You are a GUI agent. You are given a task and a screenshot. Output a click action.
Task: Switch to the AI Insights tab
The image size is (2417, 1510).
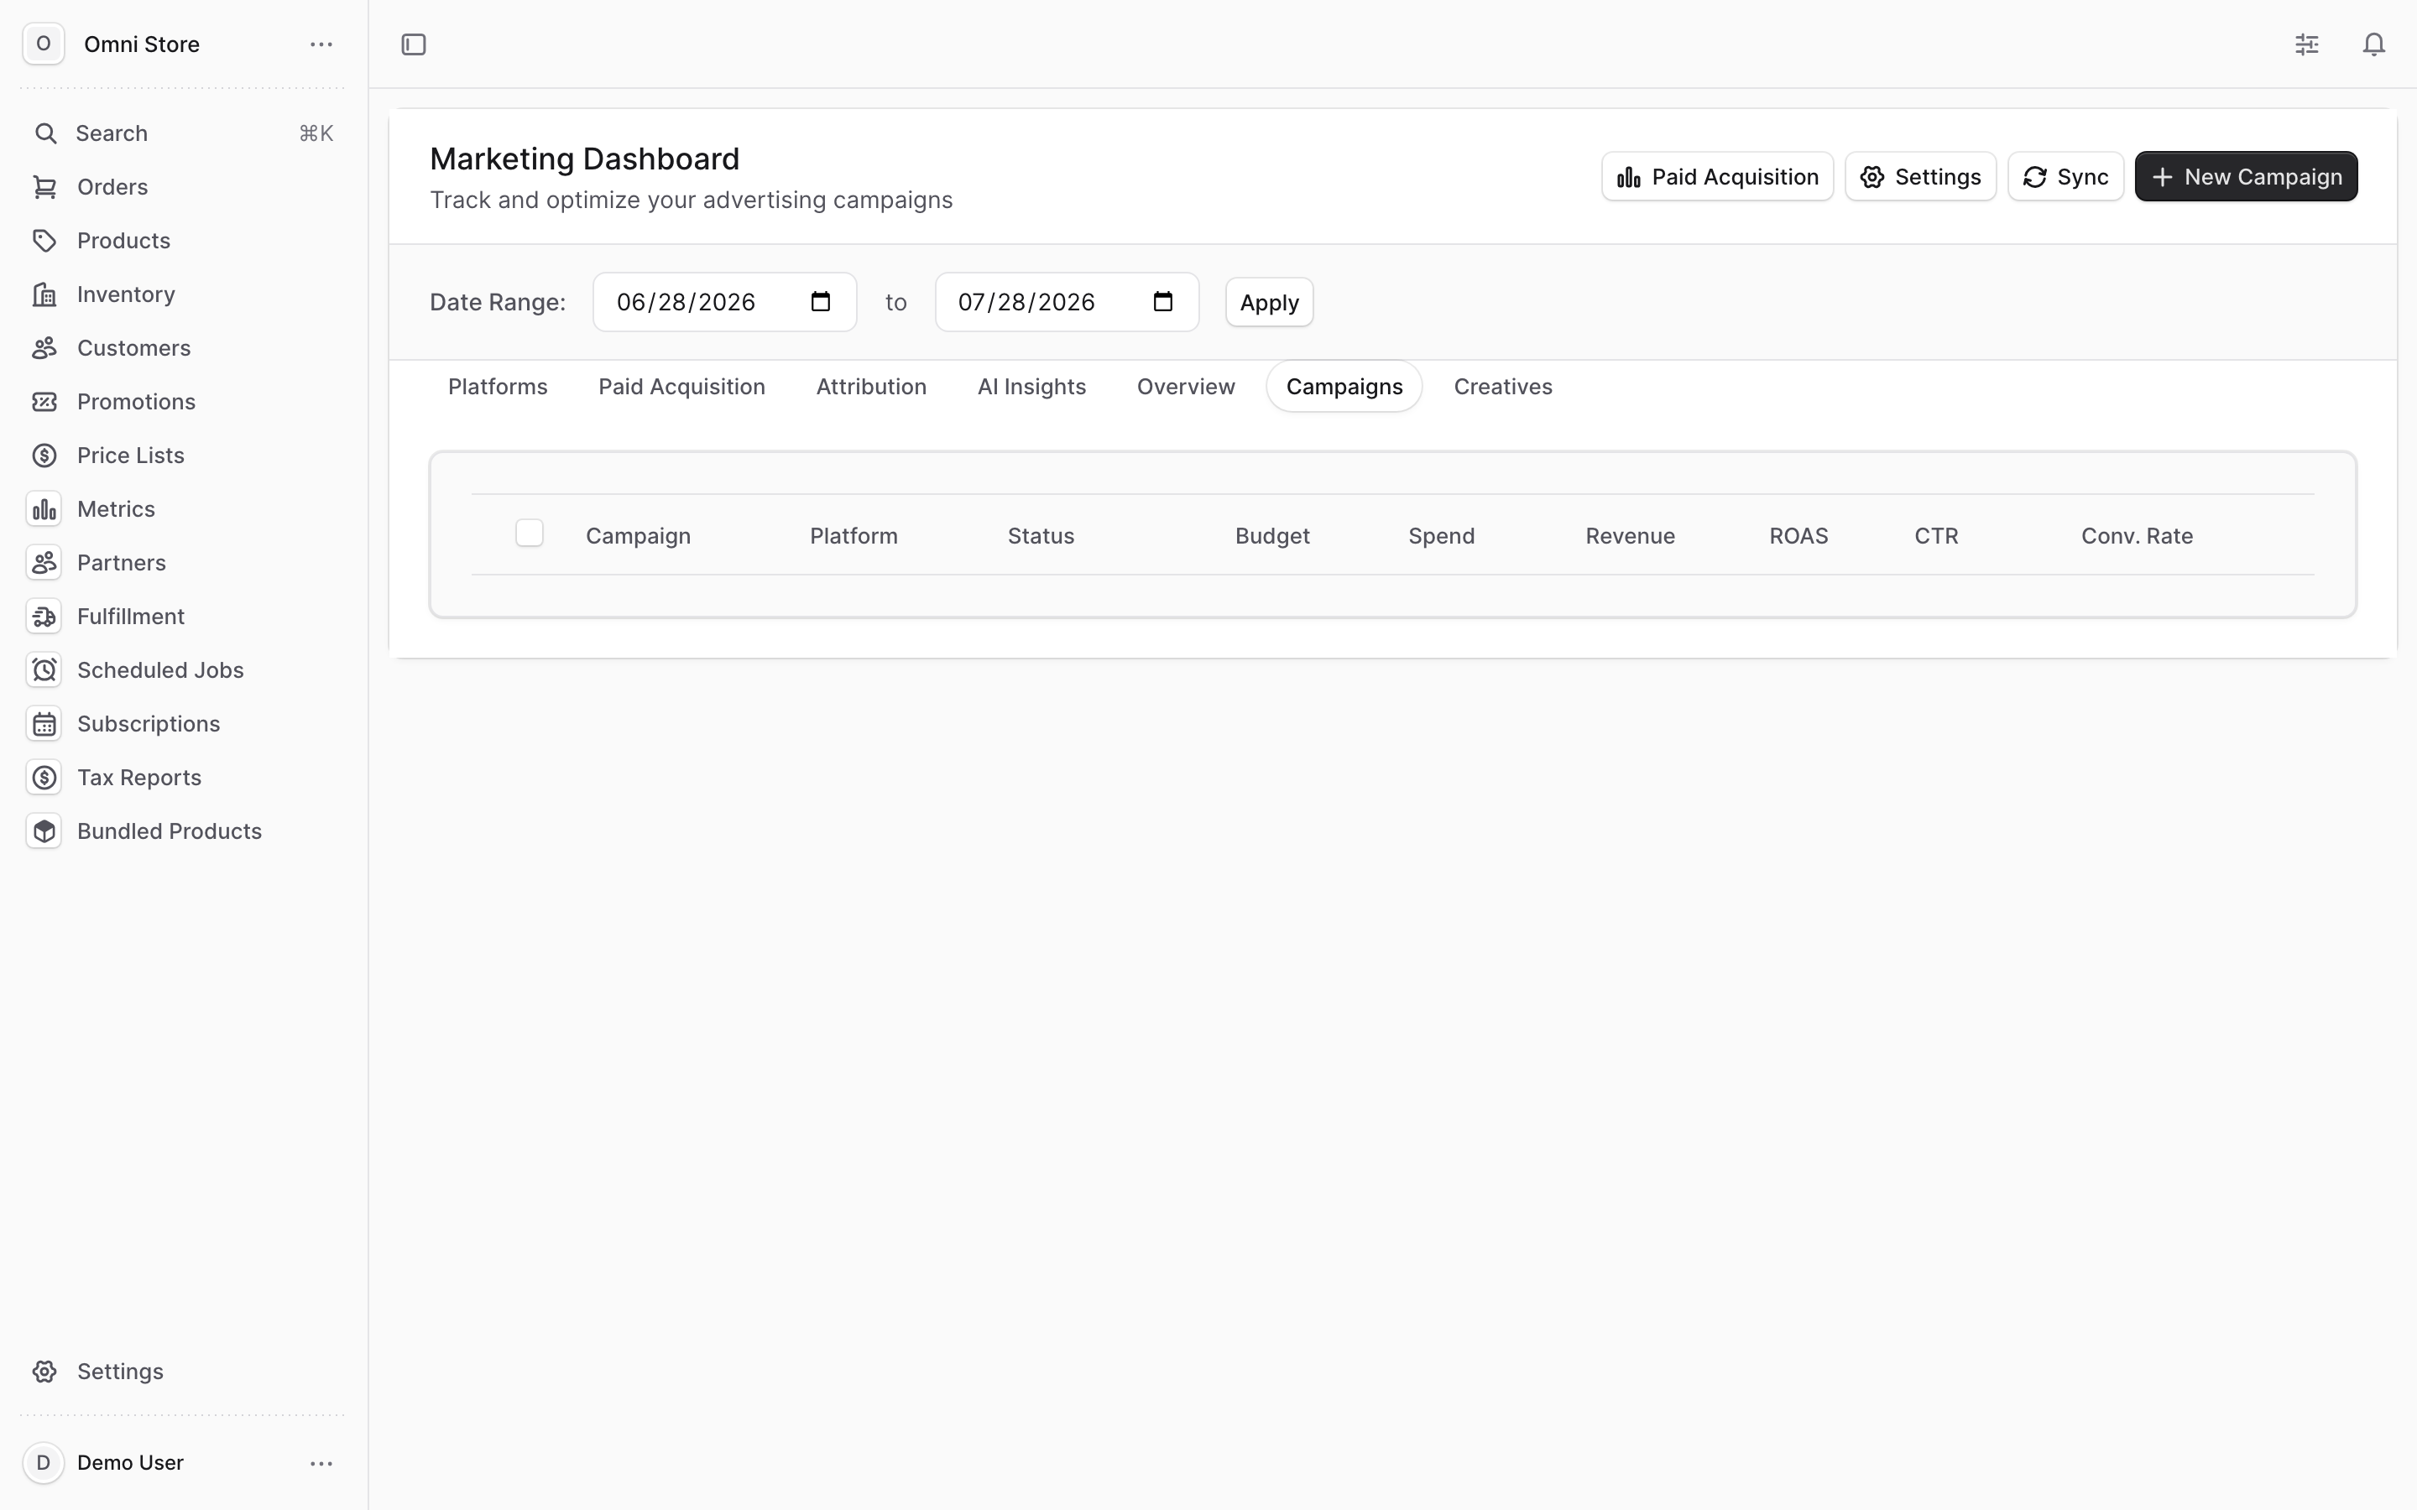(x=1031, y=387)
